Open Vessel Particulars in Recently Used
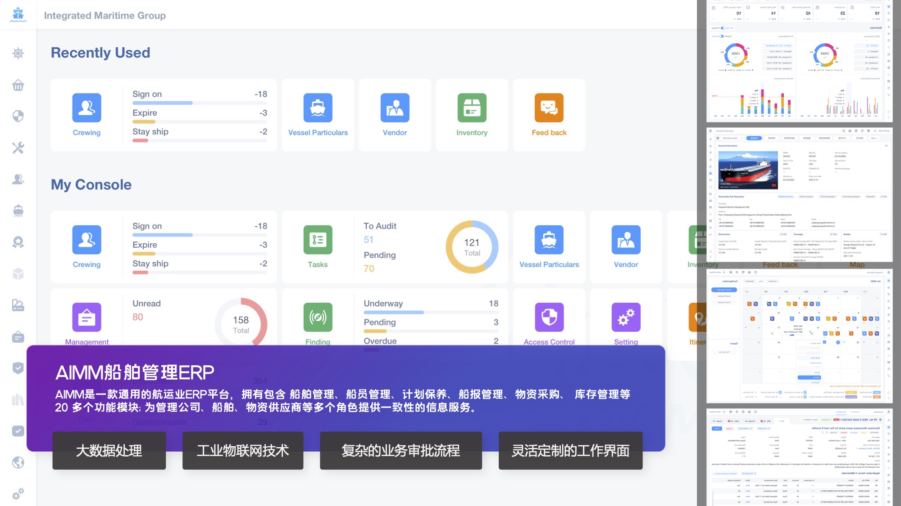The height and width of the screenshot is (506, 901). (x=318, y=108)
